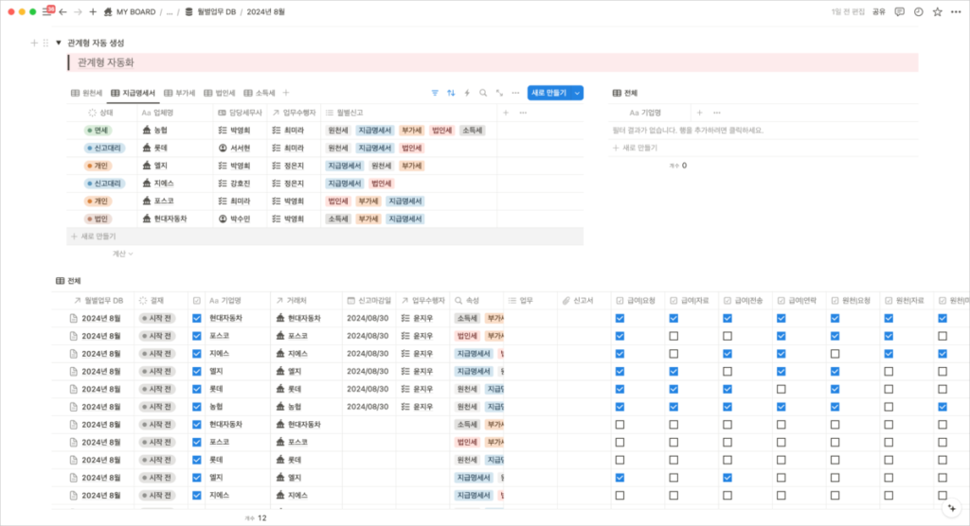Click orange 부가세 tag in 엘지 row
Image resolution: width=970 pixels, height=526 pixels.
coord(411,166)
